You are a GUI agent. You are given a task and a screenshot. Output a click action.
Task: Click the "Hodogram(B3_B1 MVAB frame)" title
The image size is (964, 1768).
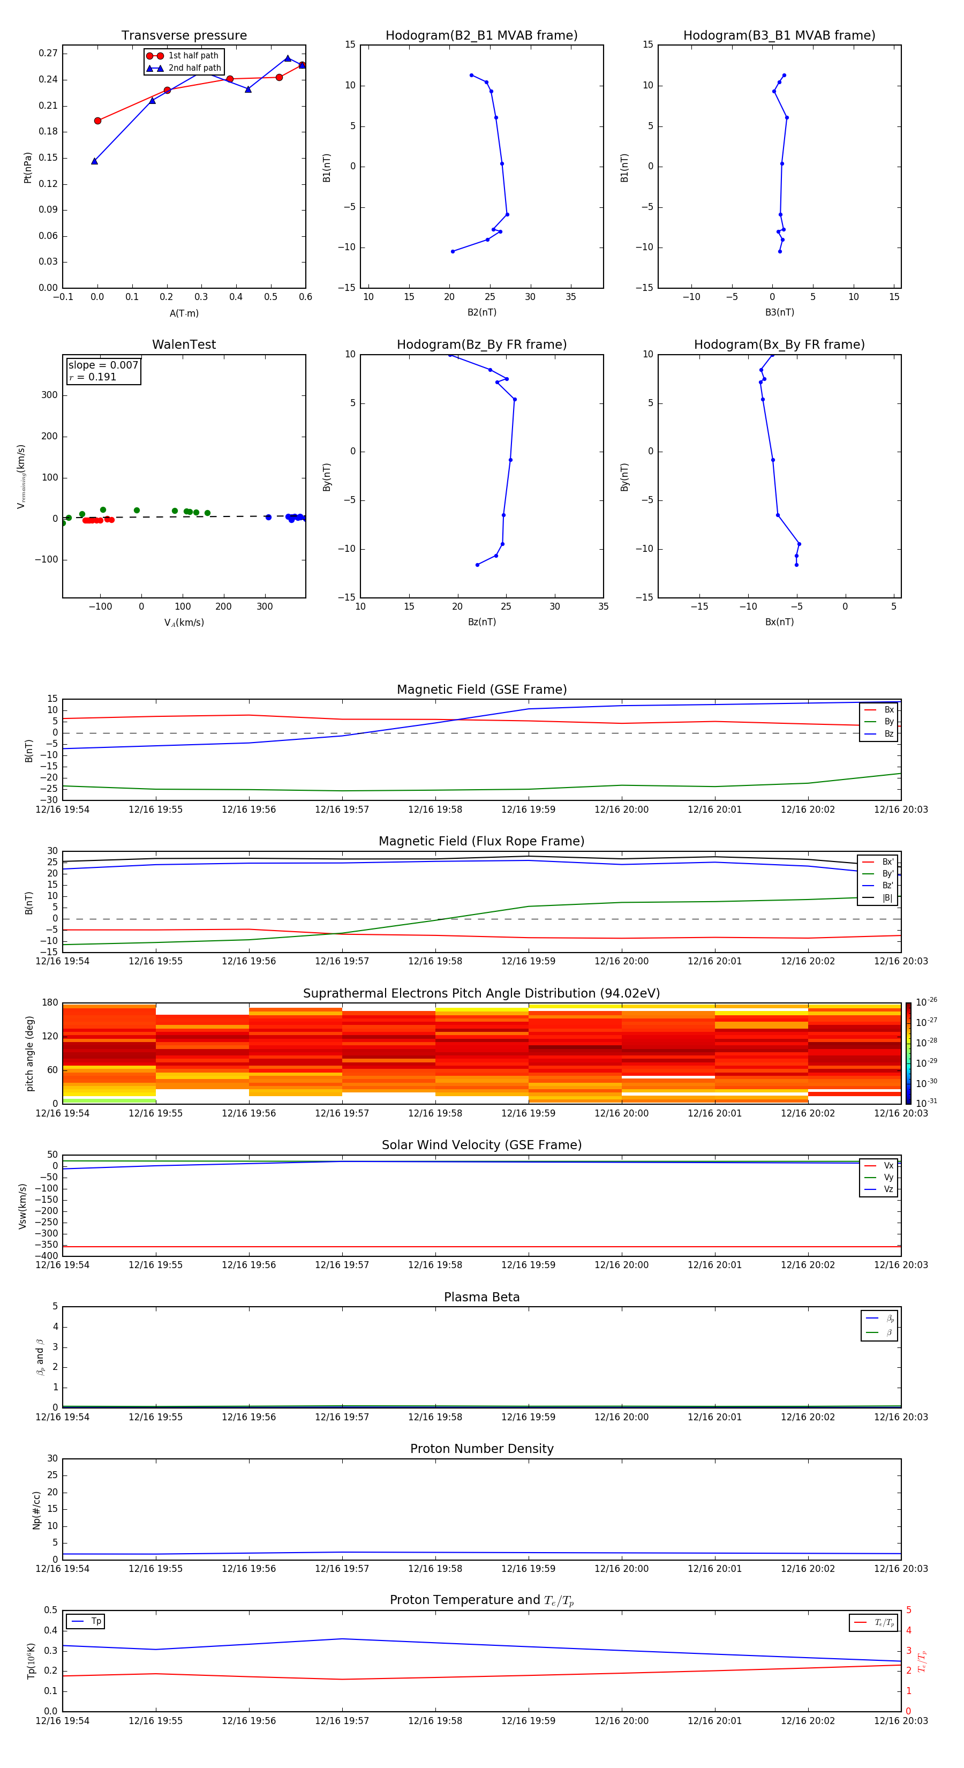click(x=779, y=36)
